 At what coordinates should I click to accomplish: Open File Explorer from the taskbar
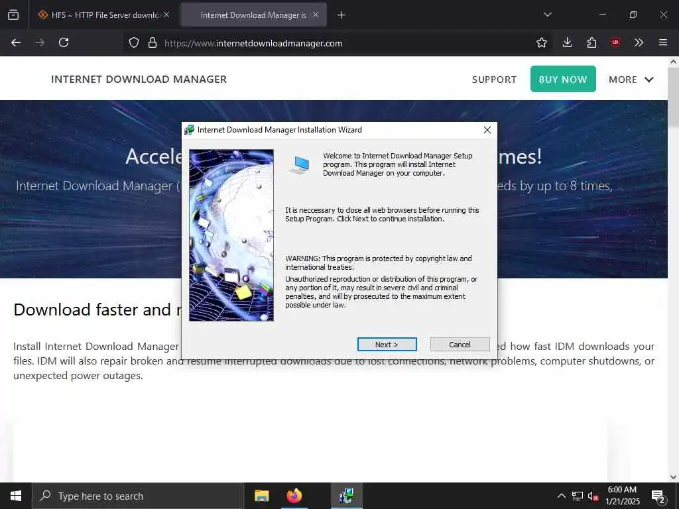point(261,496)
